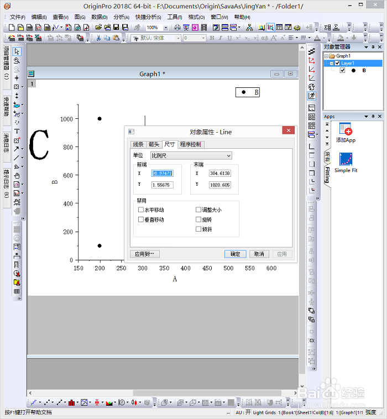
Task: Click the Paste icon
Action: pos(116,38)
